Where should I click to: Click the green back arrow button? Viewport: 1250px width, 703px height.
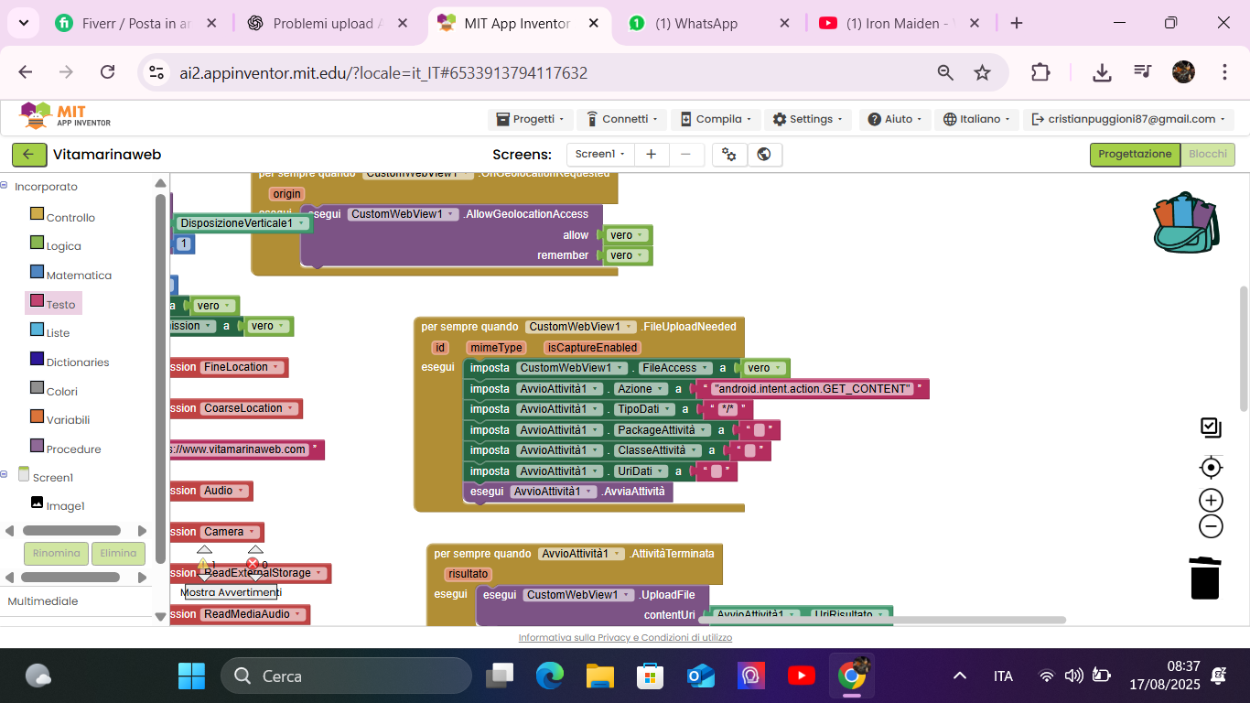[x=28, y=155]
